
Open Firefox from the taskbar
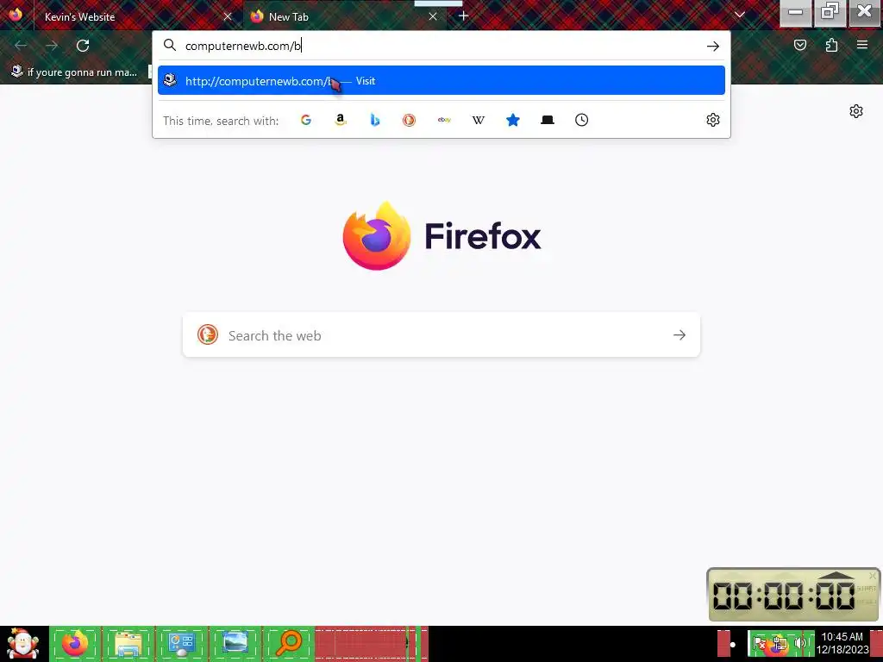click(76, 643)
